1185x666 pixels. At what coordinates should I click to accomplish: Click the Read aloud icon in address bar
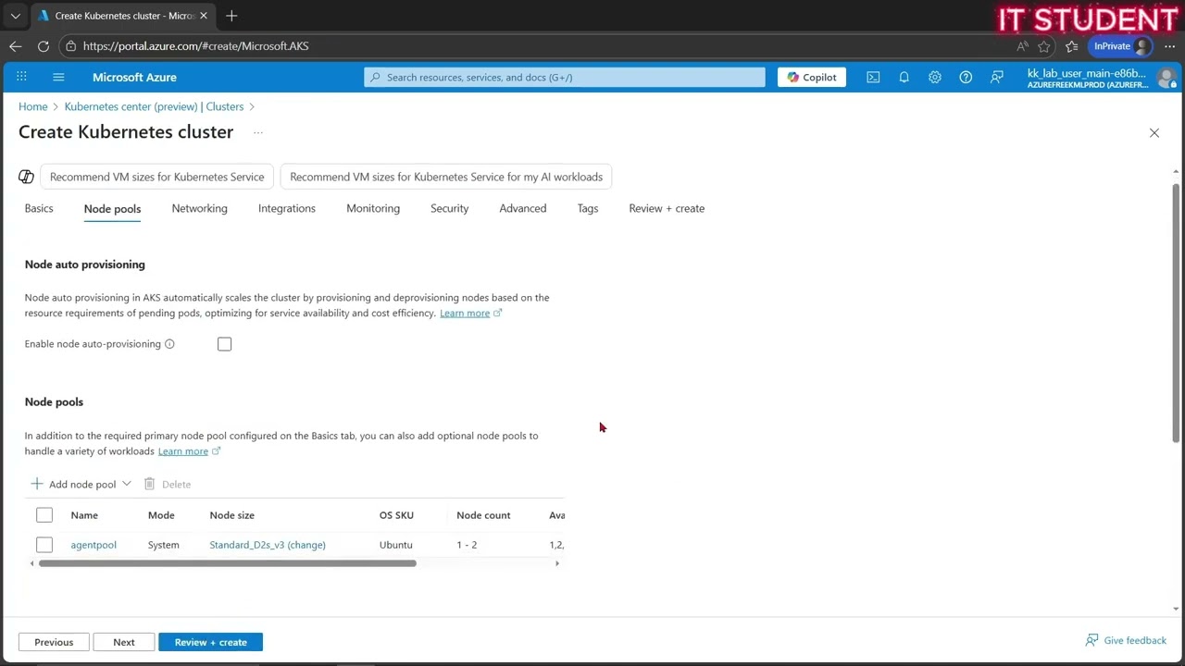1022,46
